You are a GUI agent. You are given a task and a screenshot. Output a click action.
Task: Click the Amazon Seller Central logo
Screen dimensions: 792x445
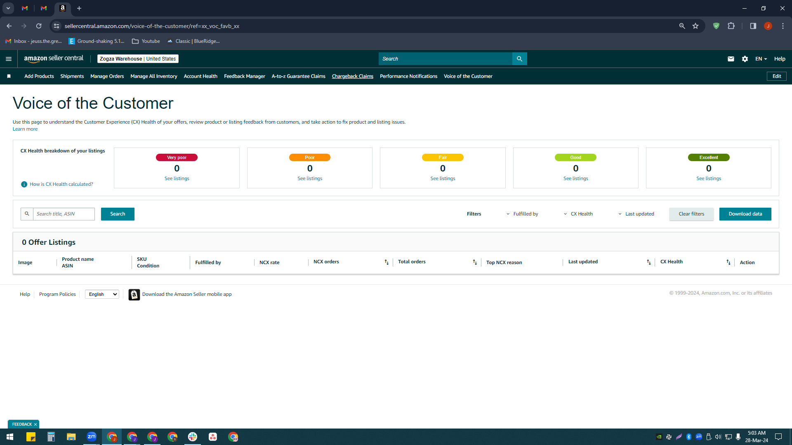[x=54, y=59]
